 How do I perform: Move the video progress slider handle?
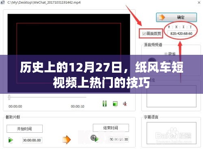coord(9,97)
